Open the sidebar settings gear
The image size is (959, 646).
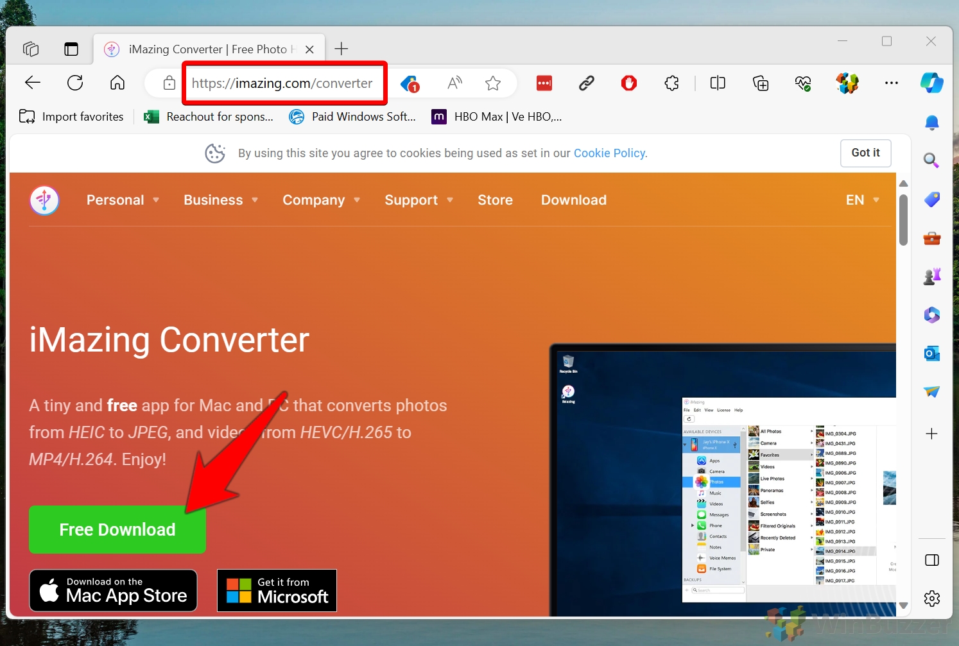[x=932, y=599]
